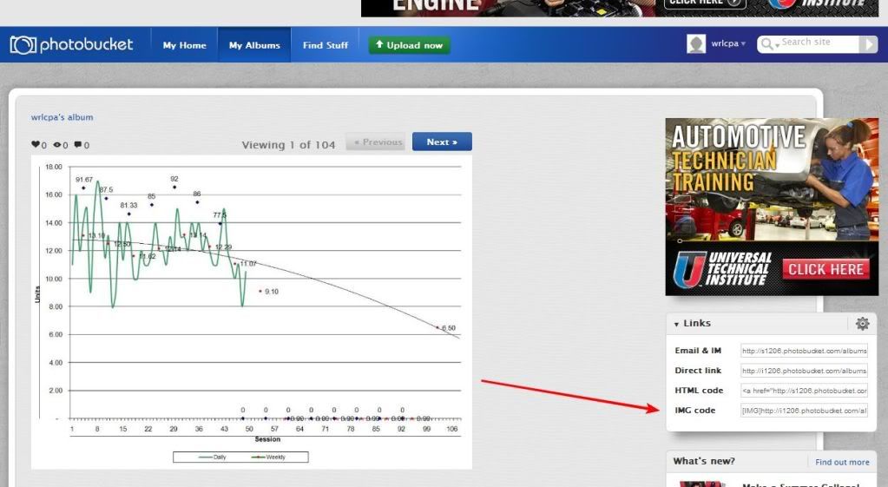Click the wrlcpa profile avatar
Image resolution: width=888 pixels, height=487 pixels.
click(x=696, y=44)
